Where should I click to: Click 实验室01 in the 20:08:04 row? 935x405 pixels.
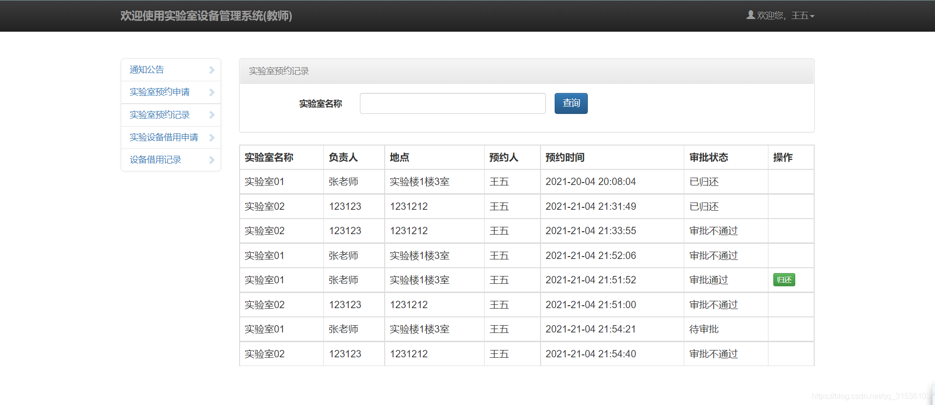(264, 182)
